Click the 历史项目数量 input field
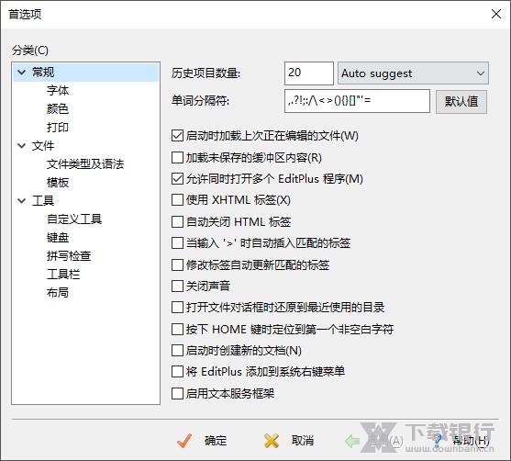511x461 pixels. click(309, 73)
